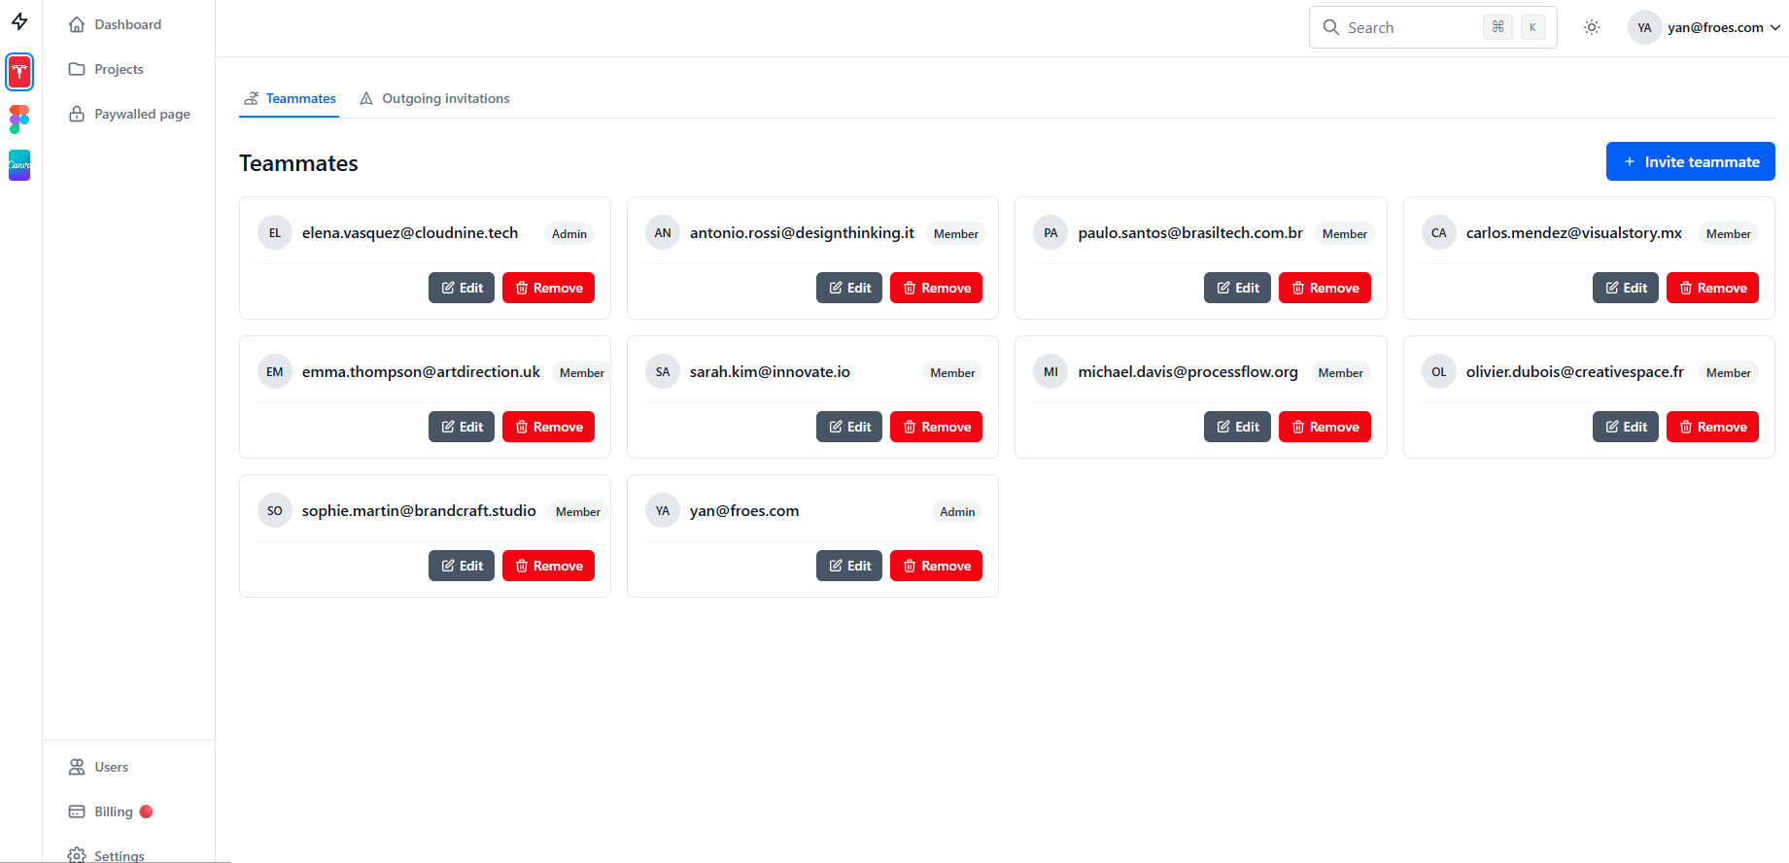Switch to the Figma workspace icon
This screenshot has width=1789, height=863.
[19, 119]
